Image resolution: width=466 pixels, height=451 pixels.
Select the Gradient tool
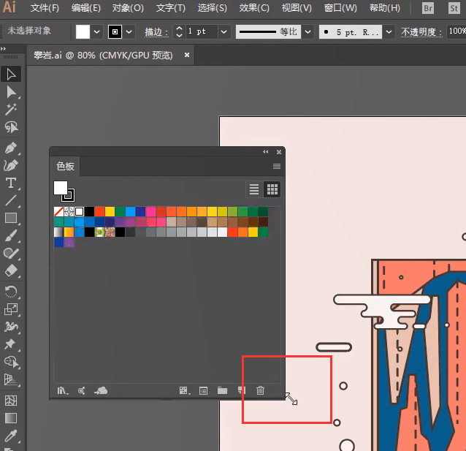pos(11,418)
